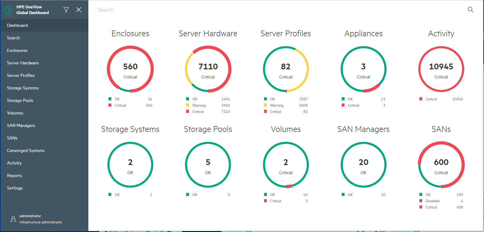Click SANs Critical 600 legend row

point(441,207)
